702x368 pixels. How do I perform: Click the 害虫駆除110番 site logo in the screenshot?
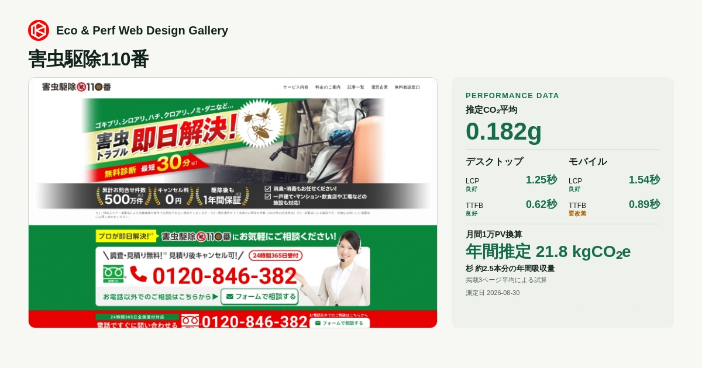coord(76,87)
